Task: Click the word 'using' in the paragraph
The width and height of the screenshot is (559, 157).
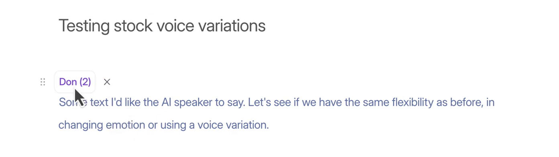Action: pos(172,125)
